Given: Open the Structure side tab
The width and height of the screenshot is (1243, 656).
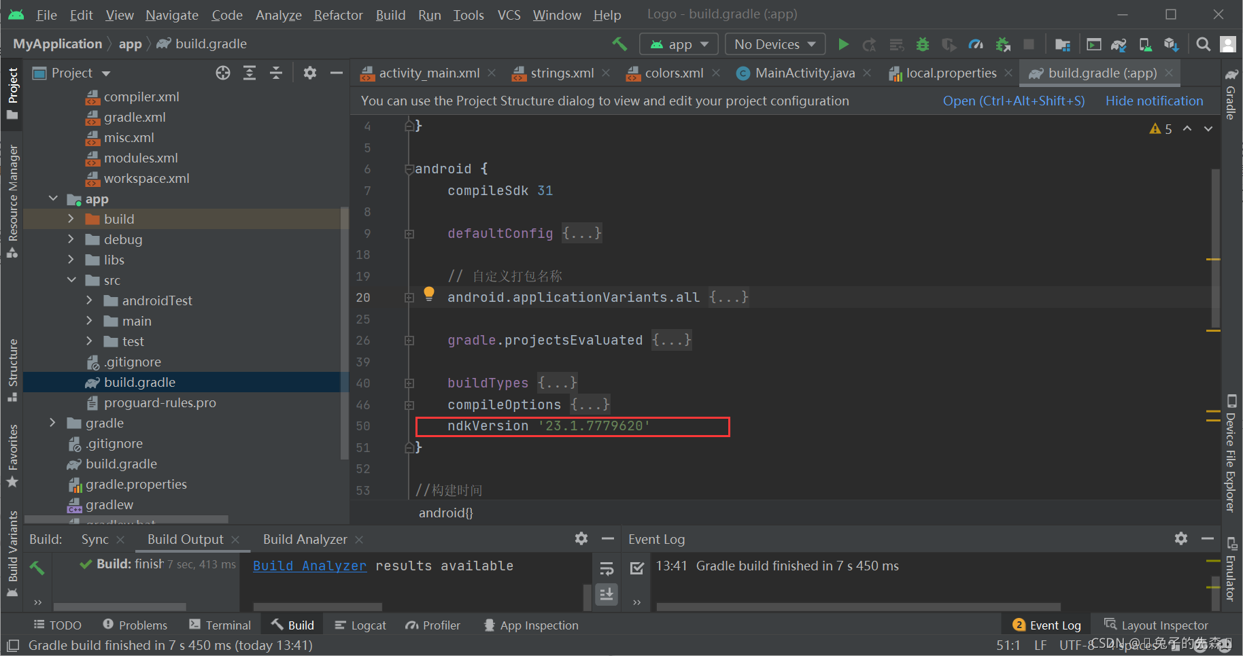Looking at the screenshot, I should click(x=12, y=370).
